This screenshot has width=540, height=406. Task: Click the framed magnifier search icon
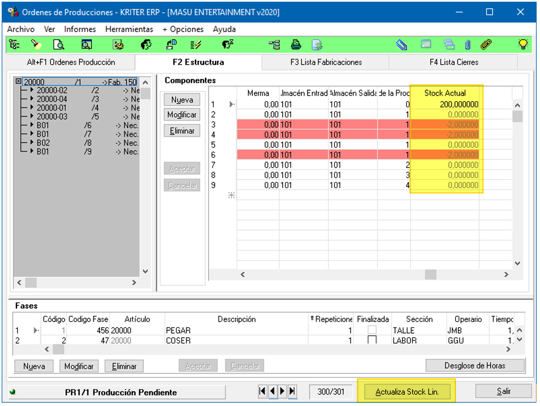pyautogui.click(x=86, y=45)
